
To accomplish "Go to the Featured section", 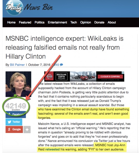I will pos(25,22).
